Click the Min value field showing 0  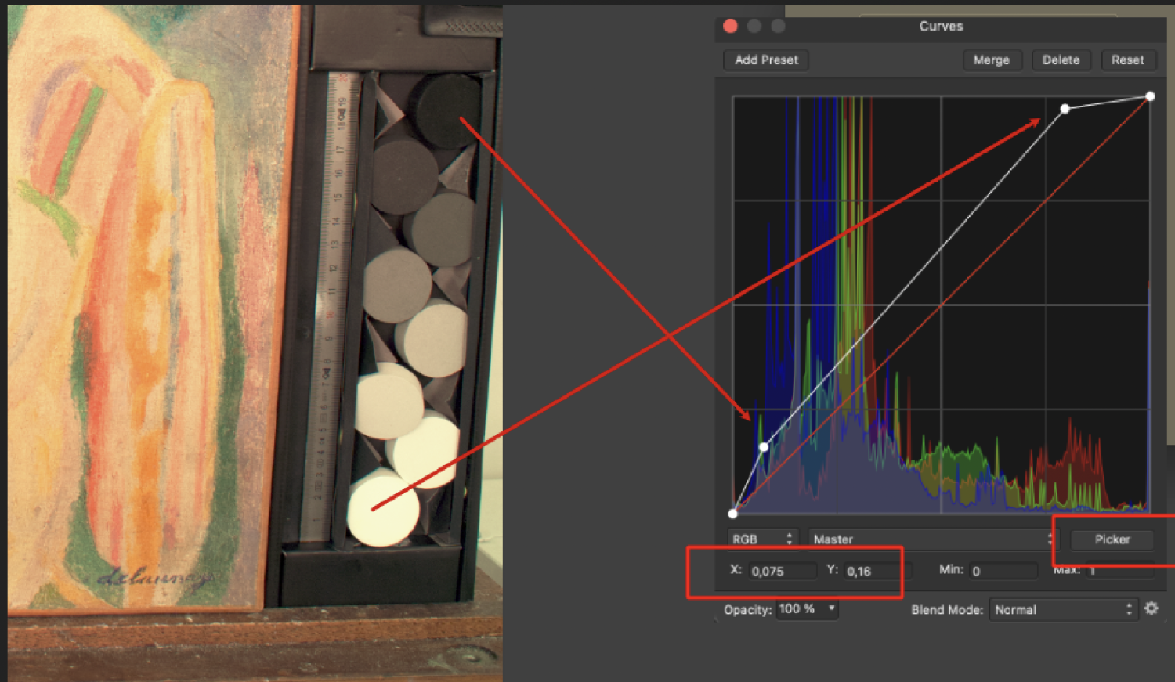pos(1003,570)
